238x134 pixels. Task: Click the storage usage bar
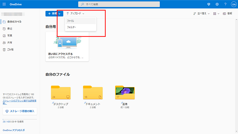coord(20,120)
